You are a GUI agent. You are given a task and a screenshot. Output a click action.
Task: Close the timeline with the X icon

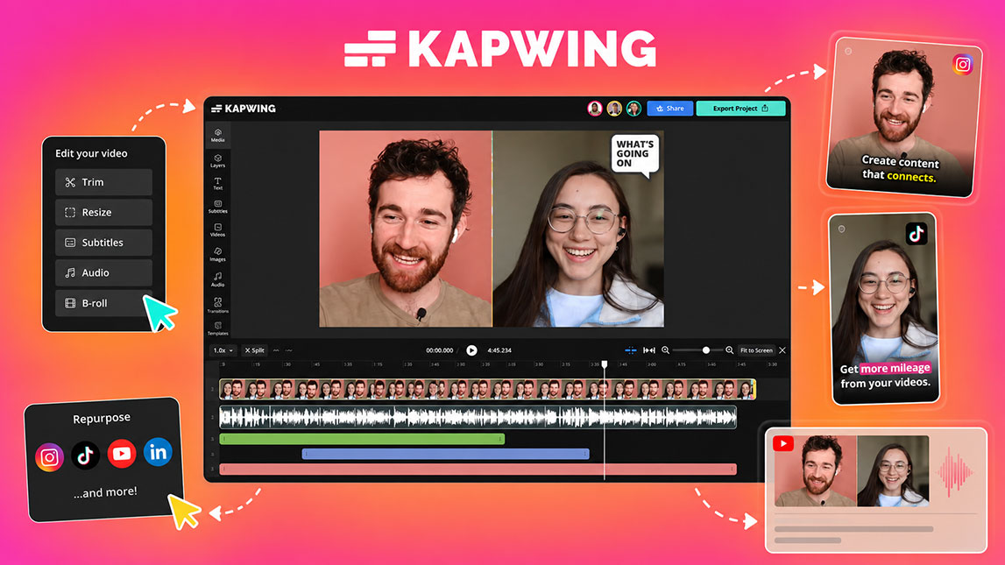(x=782, y=350)
